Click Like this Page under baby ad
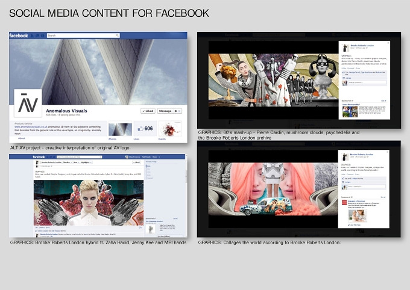The width and height of the screenshot is (410, 290). tap(354, 225)
